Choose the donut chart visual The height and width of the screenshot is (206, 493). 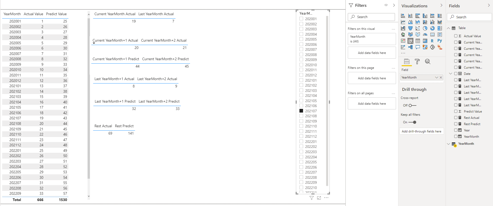(432, 29)
